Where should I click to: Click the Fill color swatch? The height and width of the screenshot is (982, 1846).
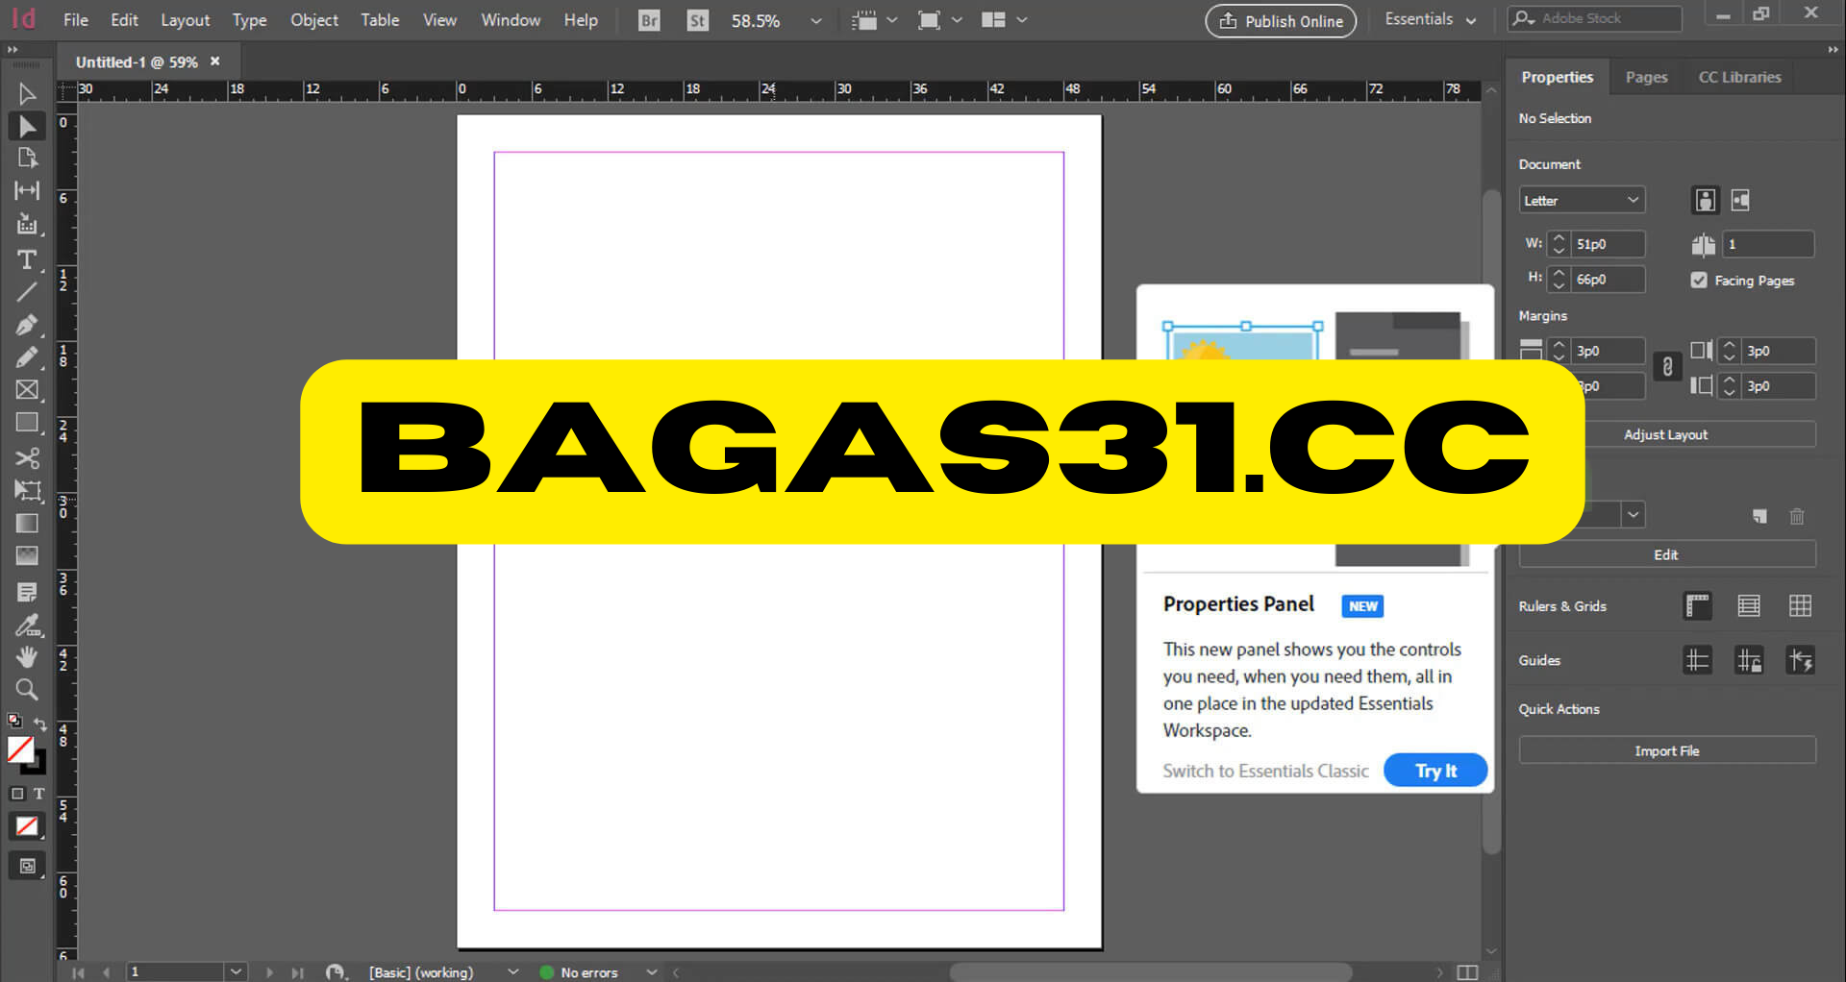[20, 749]
